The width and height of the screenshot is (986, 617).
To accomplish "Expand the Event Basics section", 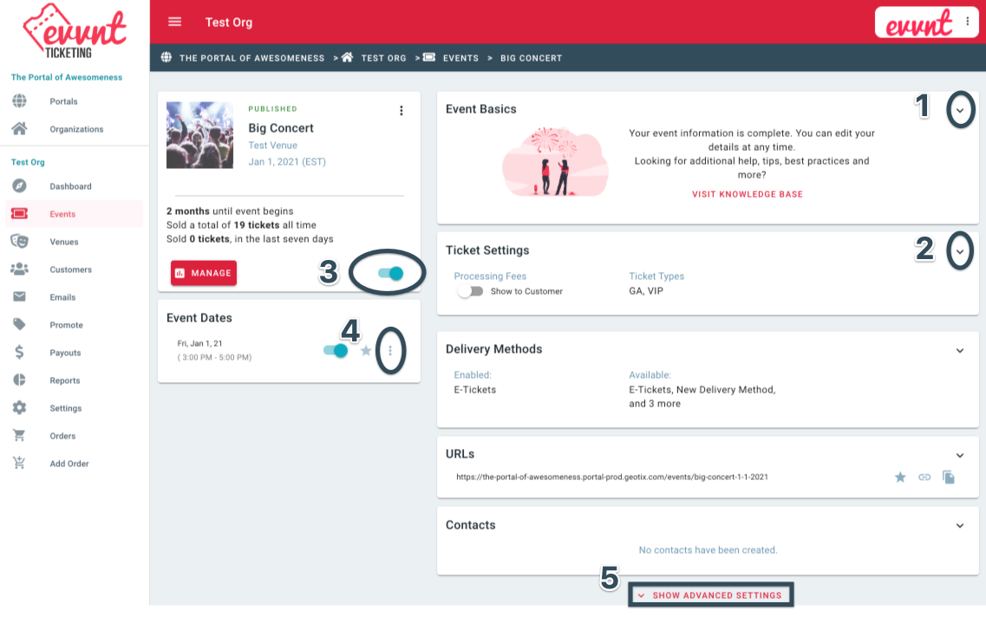I will click(x=960, y=110).
